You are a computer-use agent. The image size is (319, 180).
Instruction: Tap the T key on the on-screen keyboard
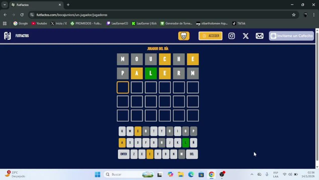point(154,131)
